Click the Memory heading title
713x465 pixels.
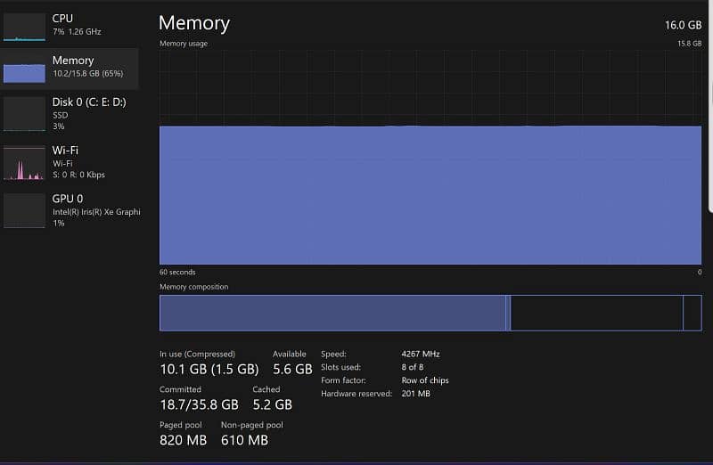pos(194,24)
